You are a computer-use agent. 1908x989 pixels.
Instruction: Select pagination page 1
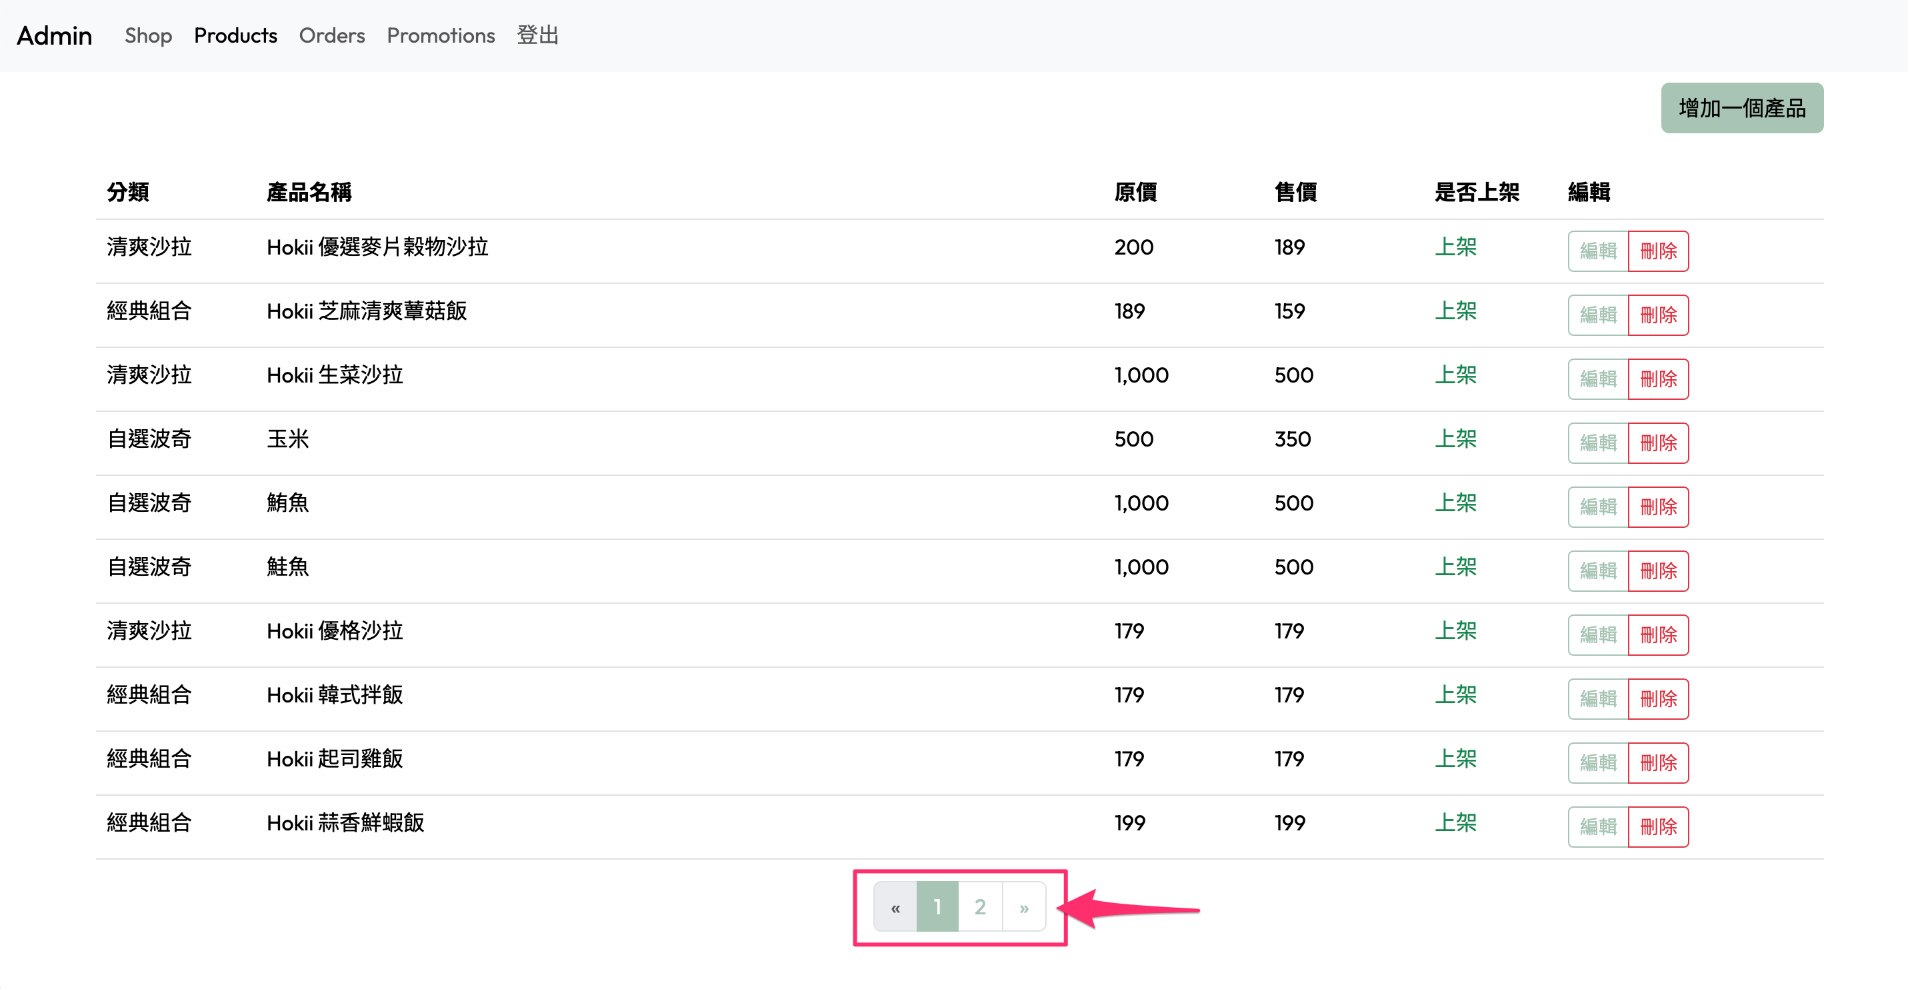937,907
